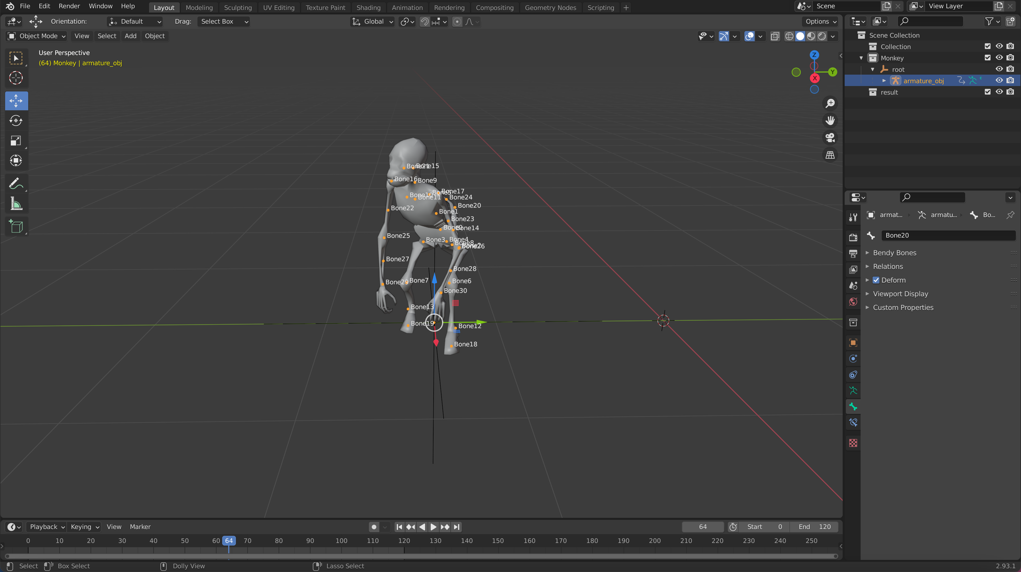The height and width of the screenshot is (572, 1021).
Task: Choose the Annotate pencil tool
Action: (16, 183)
